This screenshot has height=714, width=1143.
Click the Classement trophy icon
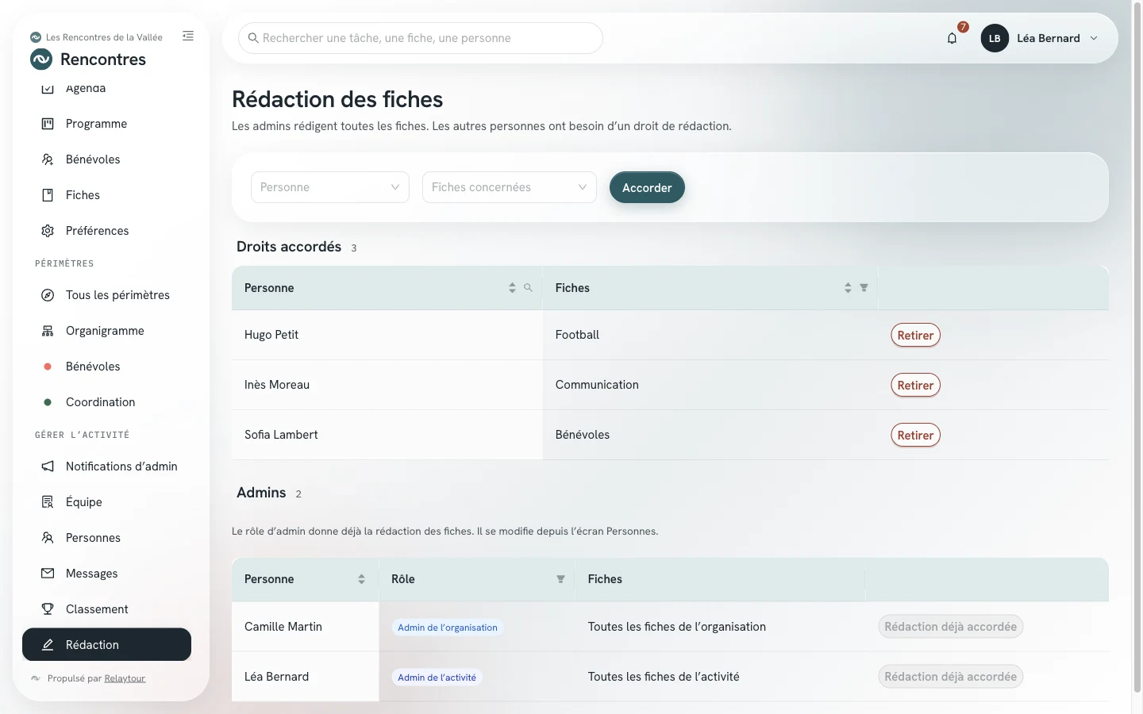click(48, 609)
